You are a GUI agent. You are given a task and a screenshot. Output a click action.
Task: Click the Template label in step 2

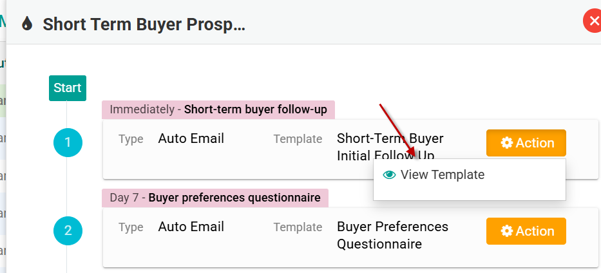pos(298,227)
